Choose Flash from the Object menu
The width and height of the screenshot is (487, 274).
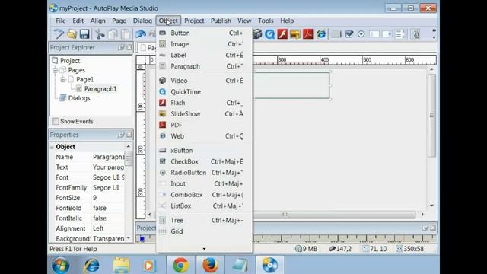[205, 103]
